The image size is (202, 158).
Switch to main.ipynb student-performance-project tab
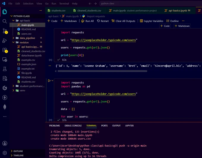[133, 11]
